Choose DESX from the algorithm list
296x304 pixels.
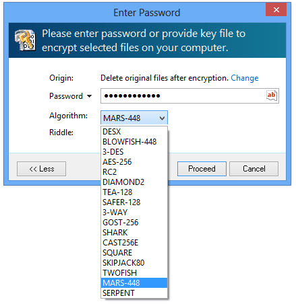[x=134, y=132]
